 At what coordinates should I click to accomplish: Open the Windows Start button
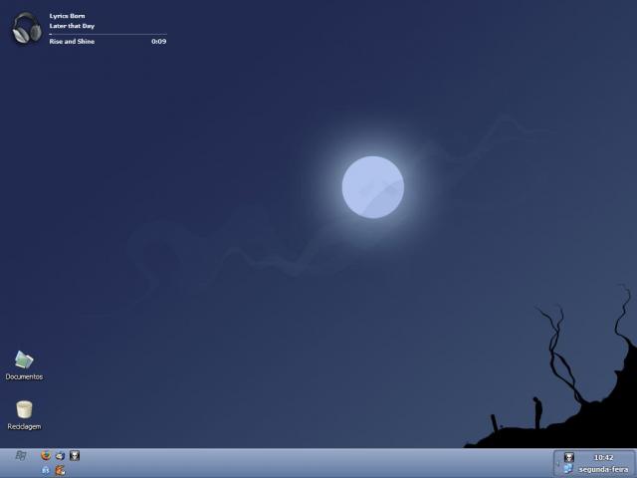[21, 456]
